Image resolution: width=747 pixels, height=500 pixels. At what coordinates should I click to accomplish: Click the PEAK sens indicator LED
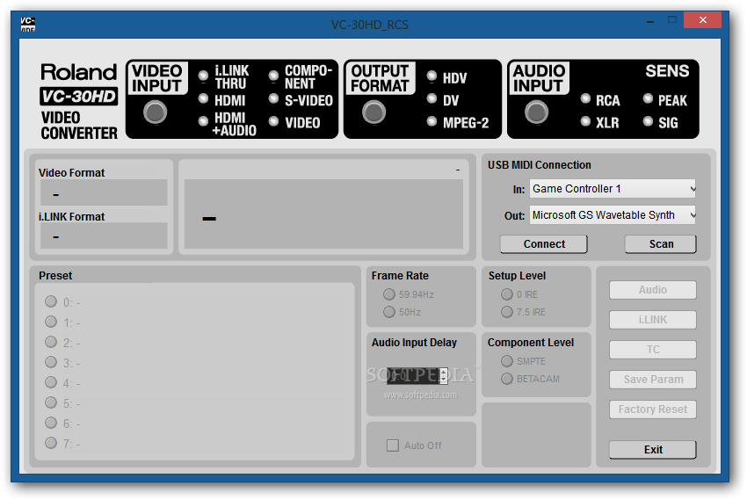pyautogui.click(x=648, y=98)
